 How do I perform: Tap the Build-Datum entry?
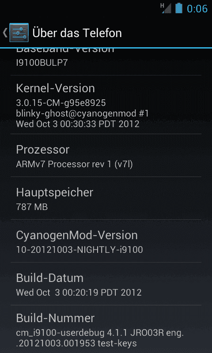coord(106,284)
